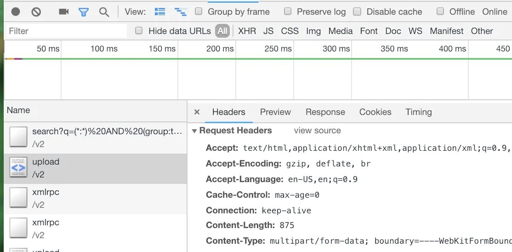Switch to the Preview tab
This screenshot has width=512, height=252.
pos(275,112)
